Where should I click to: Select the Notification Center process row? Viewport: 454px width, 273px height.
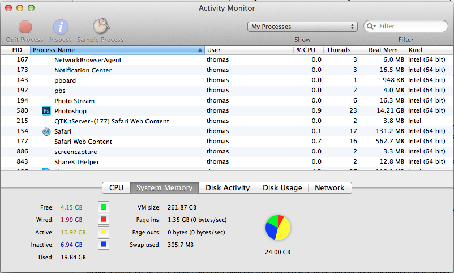pos(227,70)
